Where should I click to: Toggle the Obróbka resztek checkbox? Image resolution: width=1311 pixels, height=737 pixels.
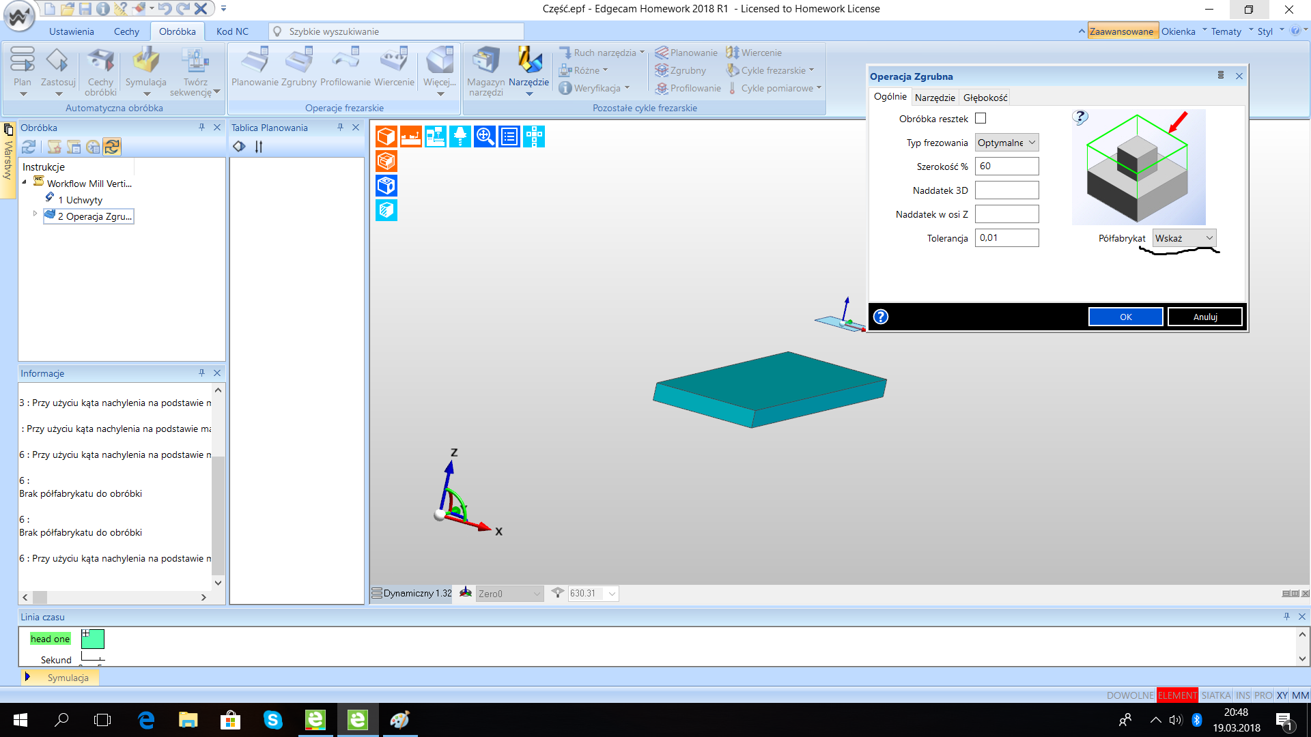981,119
